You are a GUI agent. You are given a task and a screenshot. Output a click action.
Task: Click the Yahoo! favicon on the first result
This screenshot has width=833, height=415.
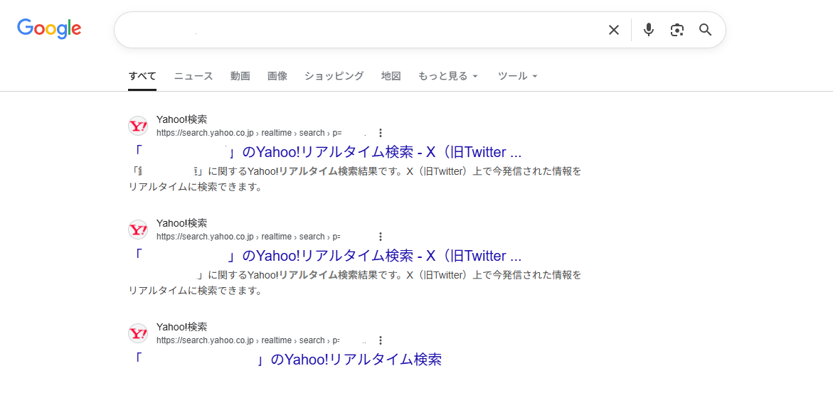click(137, 126)
